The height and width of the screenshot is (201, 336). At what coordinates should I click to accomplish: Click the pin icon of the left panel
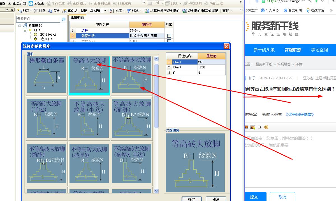pyautogui.click(x=7, y=10)
